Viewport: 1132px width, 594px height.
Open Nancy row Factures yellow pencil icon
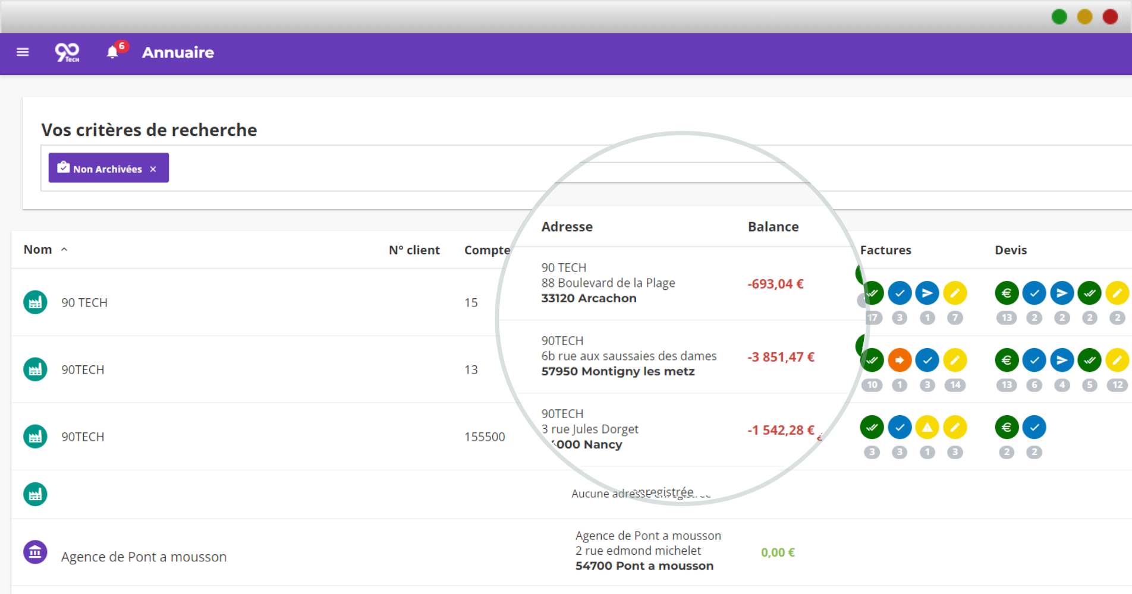[955, 427]
